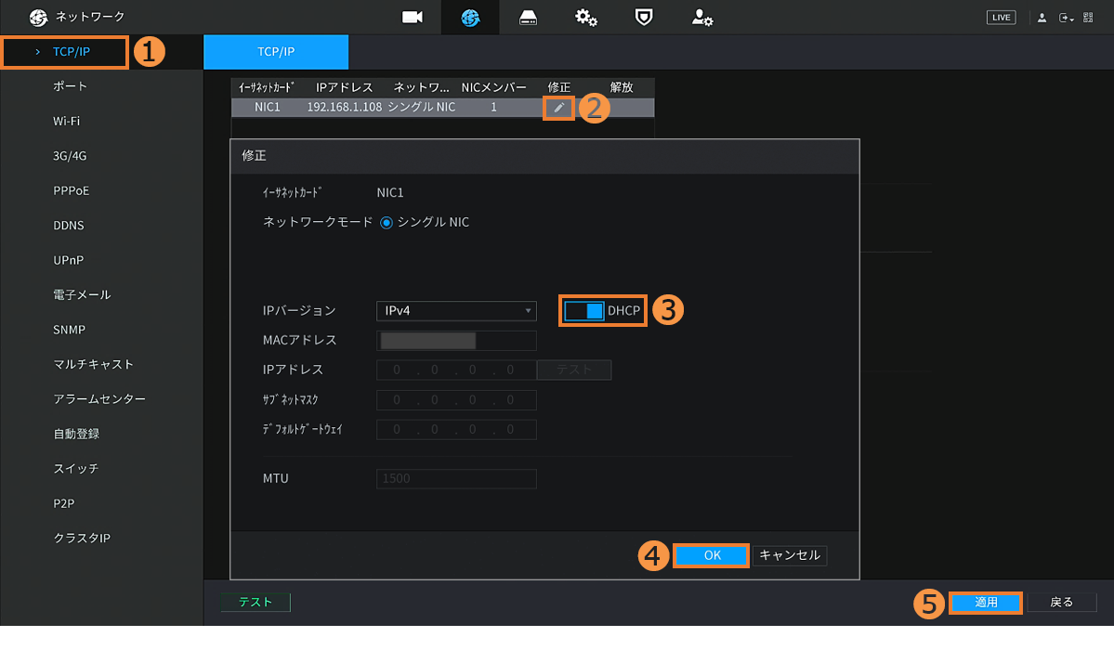Open the system gears icon
Image resolution: width=1114 pixels, height=650 pixels.
[585, 18]
